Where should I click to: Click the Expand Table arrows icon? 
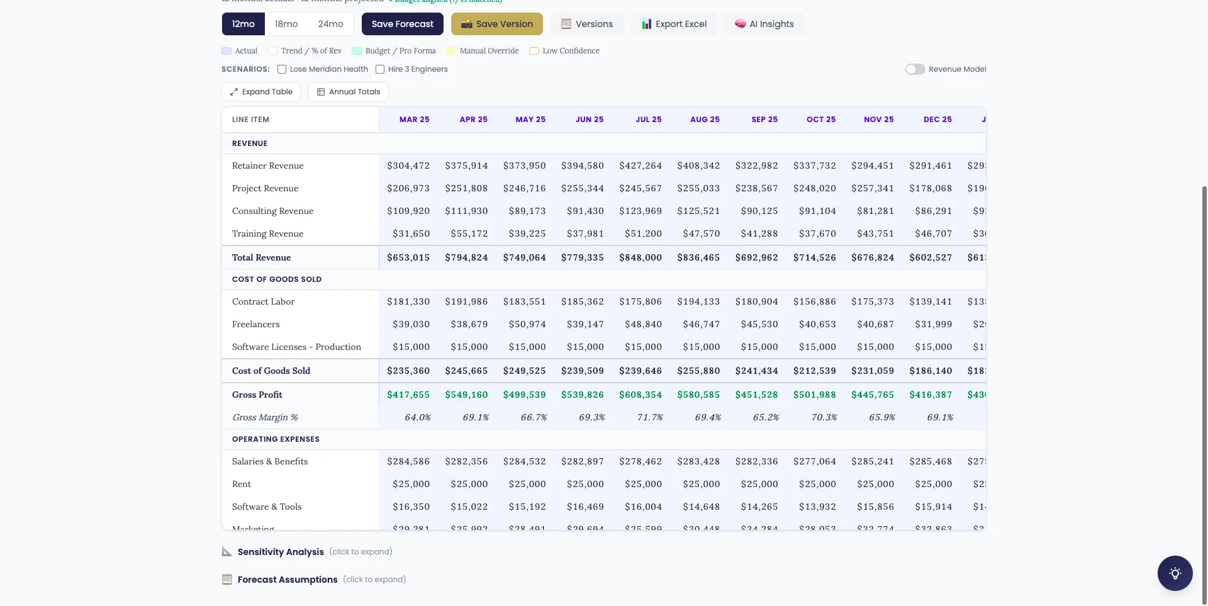[234, 92]
